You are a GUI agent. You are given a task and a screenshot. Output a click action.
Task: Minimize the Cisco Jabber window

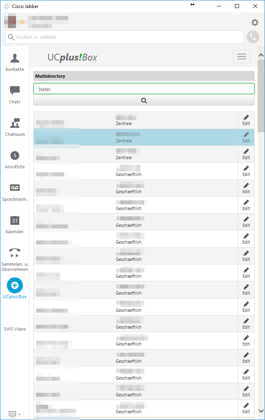[219, 6]
